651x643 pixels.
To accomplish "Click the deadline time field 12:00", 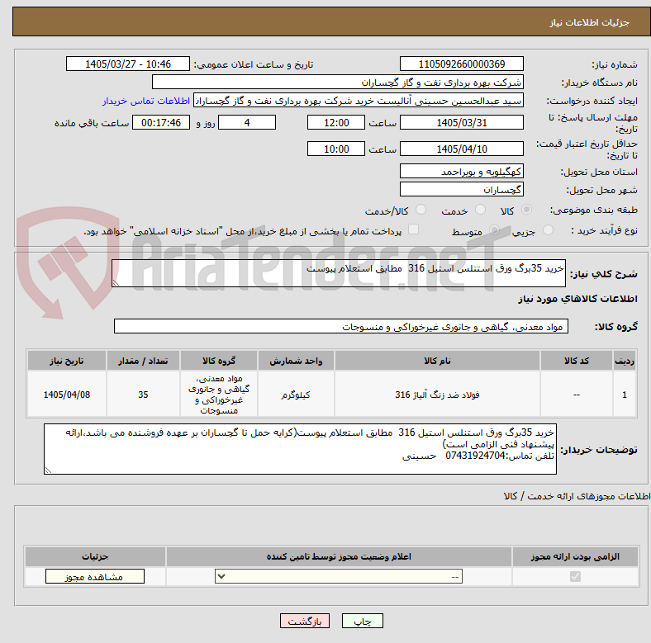I will [336, 122].
